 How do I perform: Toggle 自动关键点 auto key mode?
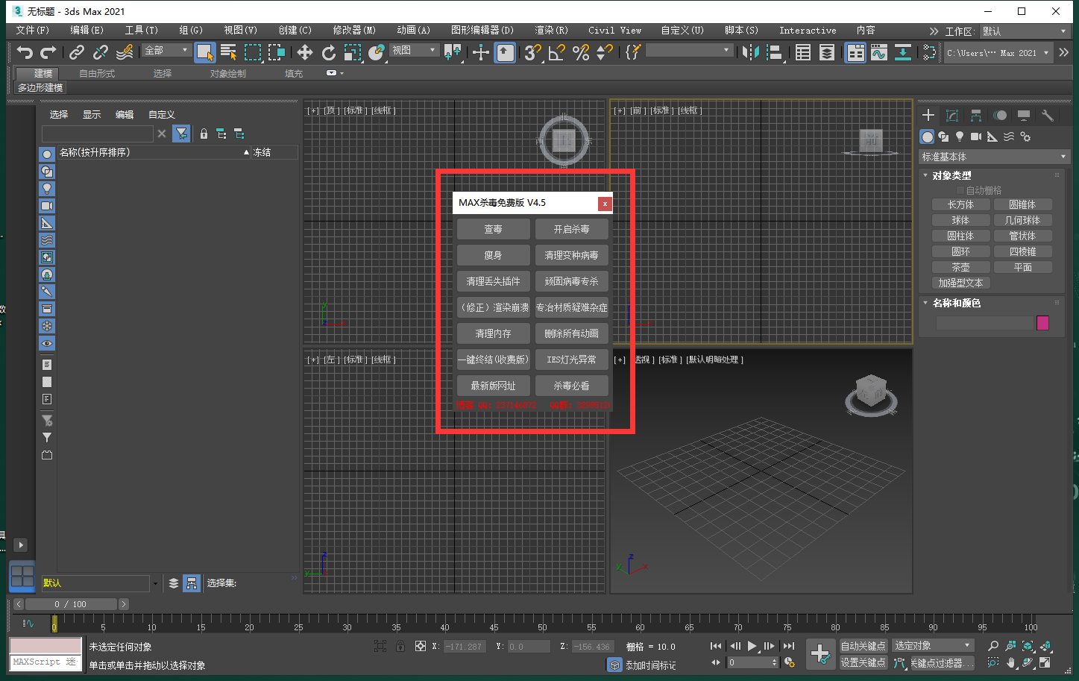click(863, 646)
